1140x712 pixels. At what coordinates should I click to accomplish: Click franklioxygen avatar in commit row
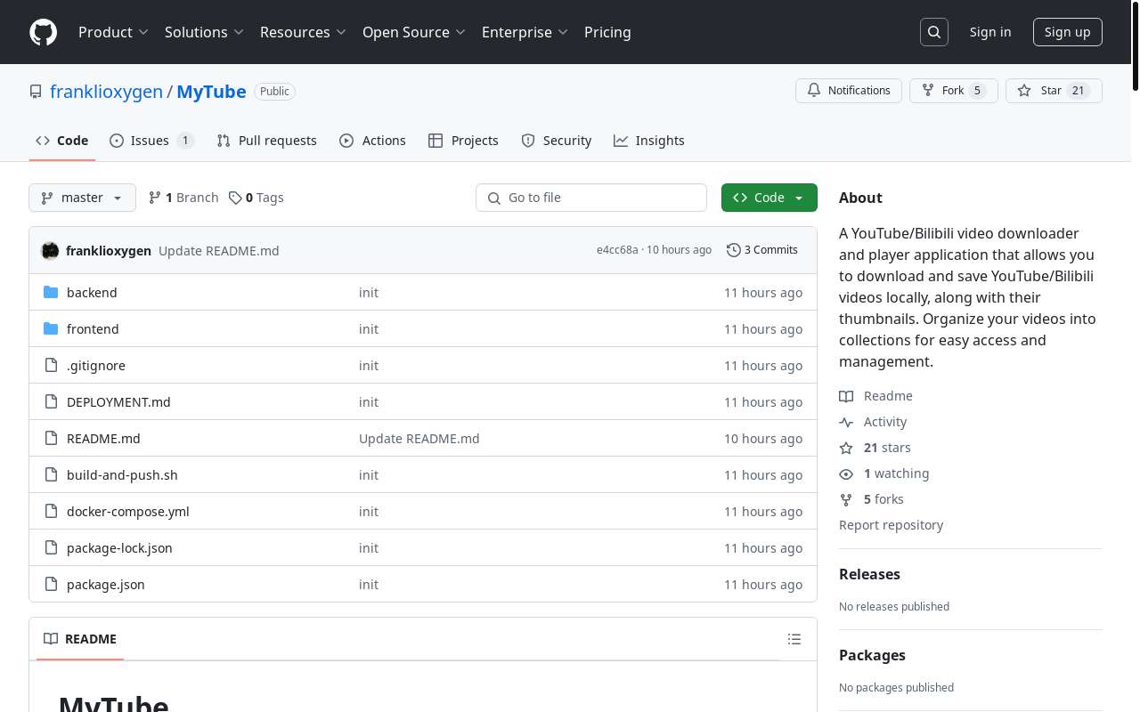click(50, 251)
